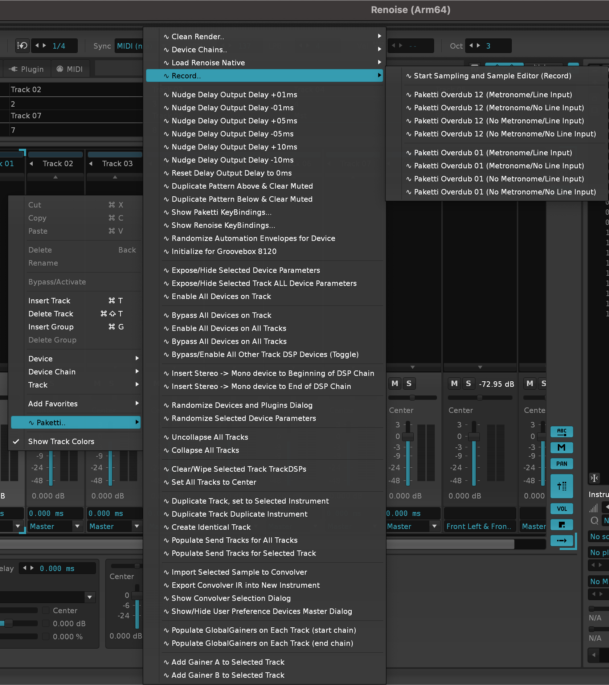Click the teal M mute display button
The height and width of the screenshot is (685, 609).
tap(561, 448)
